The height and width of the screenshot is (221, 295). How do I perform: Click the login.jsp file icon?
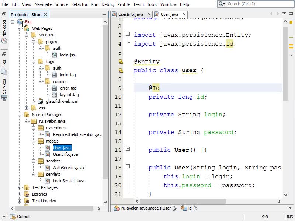pyautogui.click(x=54, y=55)
